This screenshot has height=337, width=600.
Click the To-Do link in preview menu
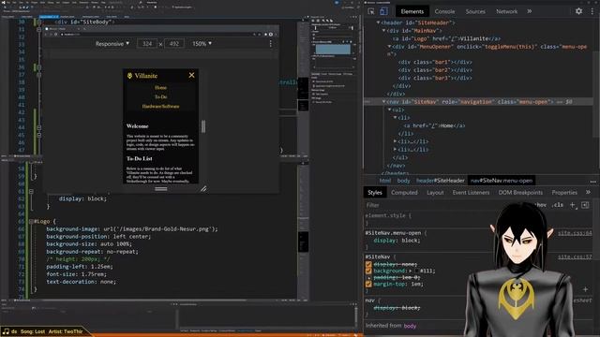pos(160,96)
